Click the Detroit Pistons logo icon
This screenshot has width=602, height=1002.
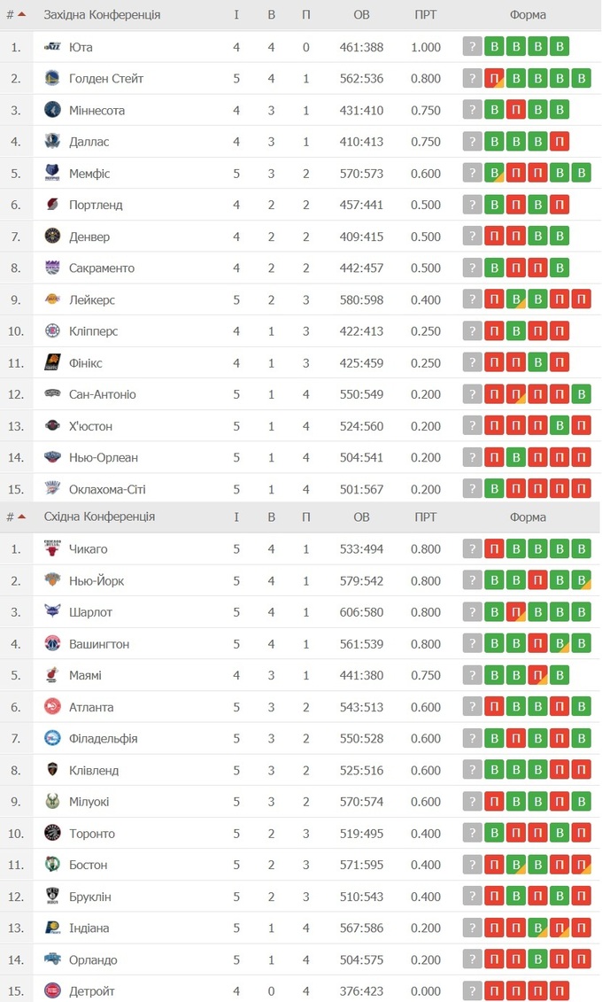point(52,991)
